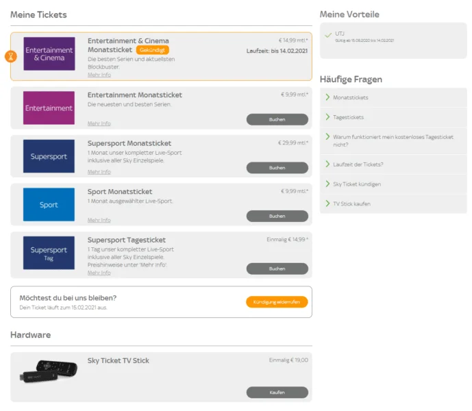472x411 pixels.
Task: Open Mehr Info for Supersport Tagesticket
Action: (x=99, y=273)
